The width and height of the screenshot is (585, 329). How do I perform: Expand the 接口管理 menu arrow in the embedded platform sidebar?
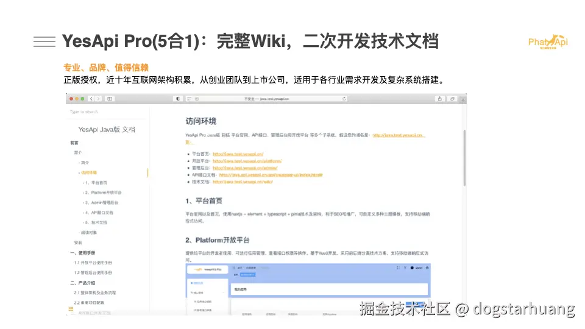(x=224, y=293)
